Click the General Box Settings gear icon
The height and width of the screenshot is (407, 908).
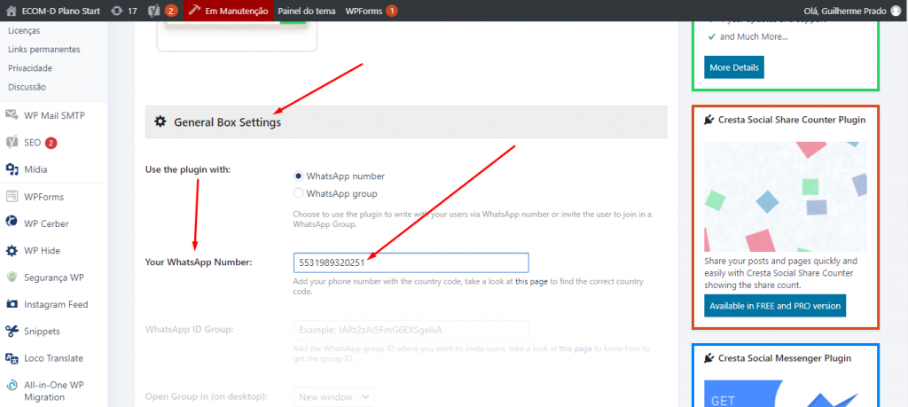160,122
